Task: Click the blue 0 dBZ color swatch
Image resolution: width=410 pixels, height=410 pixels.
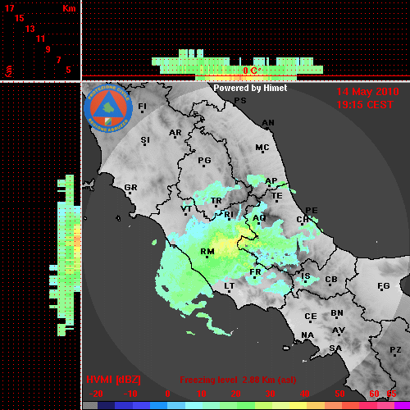Action: pyautogui.click(x=158, y=405)
